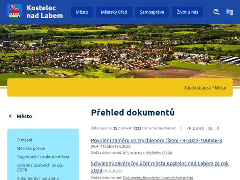Select O městě in sidebar
The image size is (240, 180).
coord(24,140)
